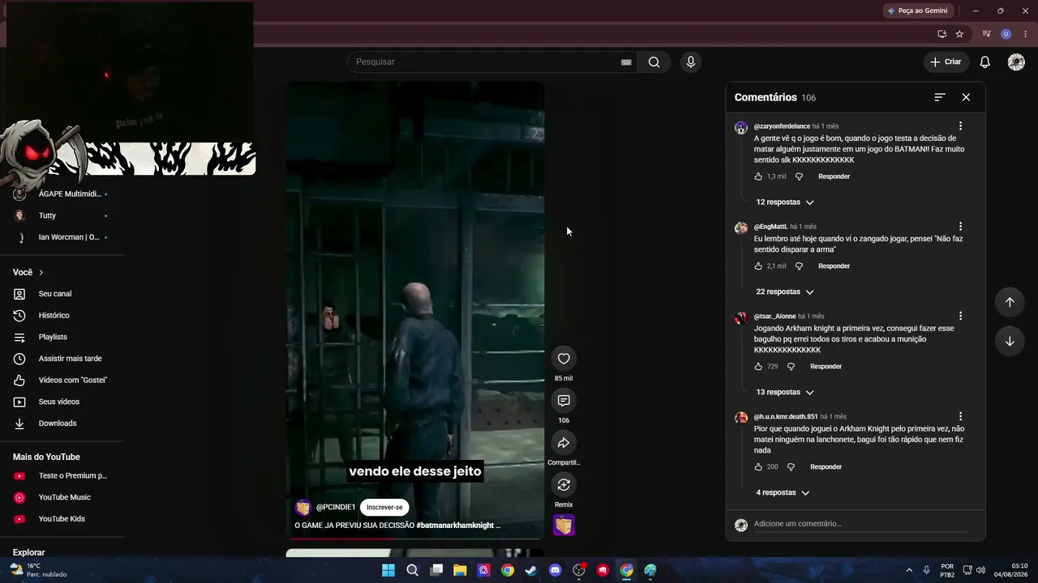Viewport: 1038px width, 583px height.
Task: Expand the 4 respostas thread
Action: (x=783, y=492)
